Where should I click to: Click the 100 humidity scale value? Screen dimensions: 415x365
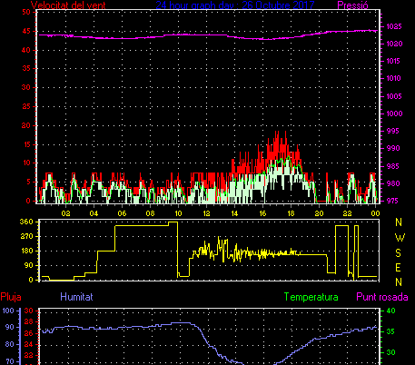pyautogui.click(x=8, y=311)
